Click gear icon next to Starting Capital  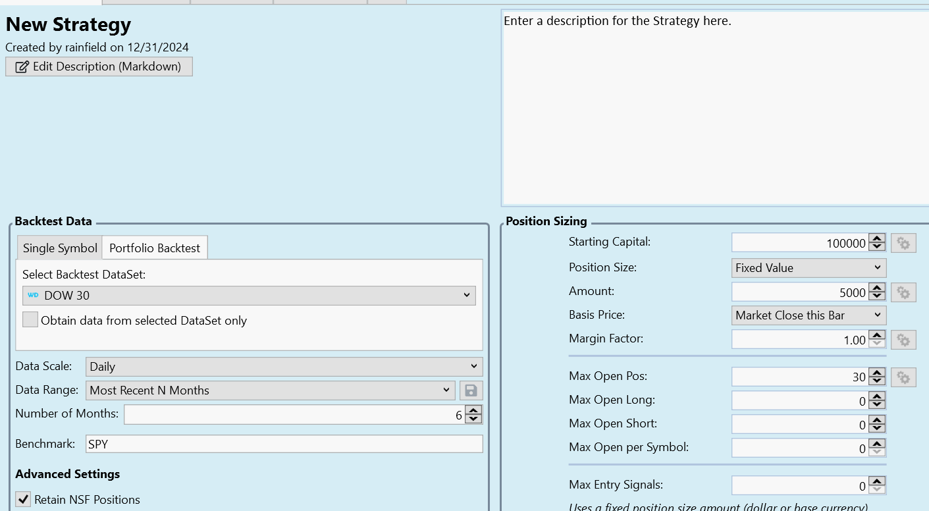tap(903, 243)
